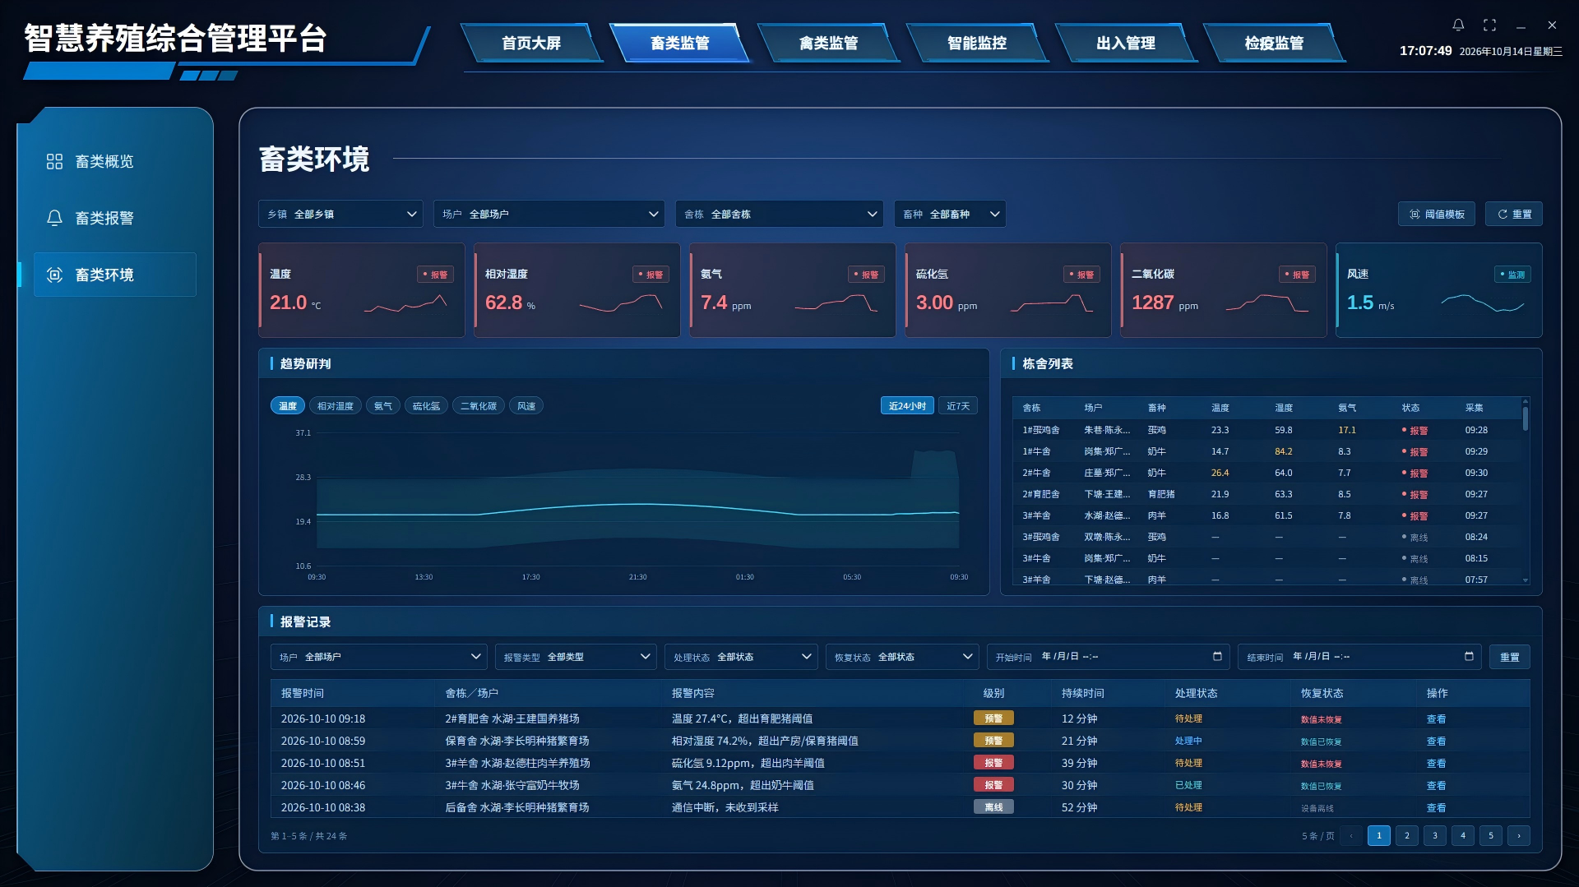1579x887 pixels.
Task: Open the 舍栋 全部舍栋 dropdown
Action: 780,214
